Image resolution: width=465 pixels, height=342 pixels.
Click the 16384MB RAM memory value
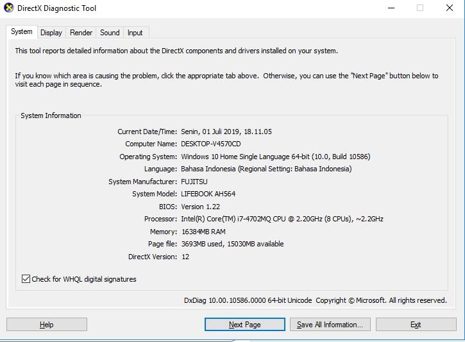203,232
